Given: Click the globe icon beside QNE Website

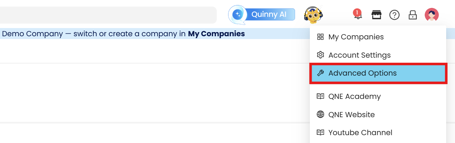Looking at the screenshot, I should 320,115.
